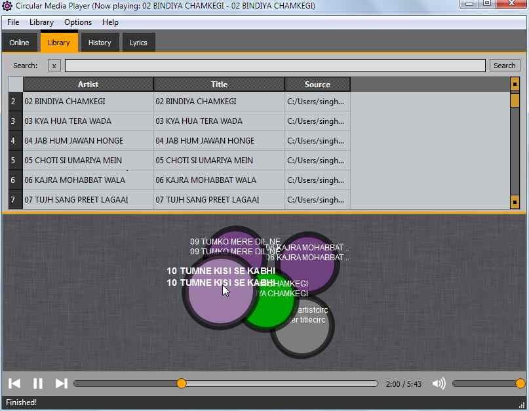Click source path in row 7
529x411 pixels.
(317, 200)
